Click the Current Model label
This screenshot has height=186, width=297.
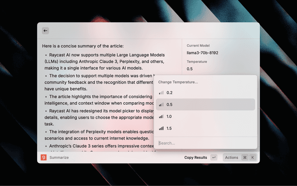(x=199, y=46)
